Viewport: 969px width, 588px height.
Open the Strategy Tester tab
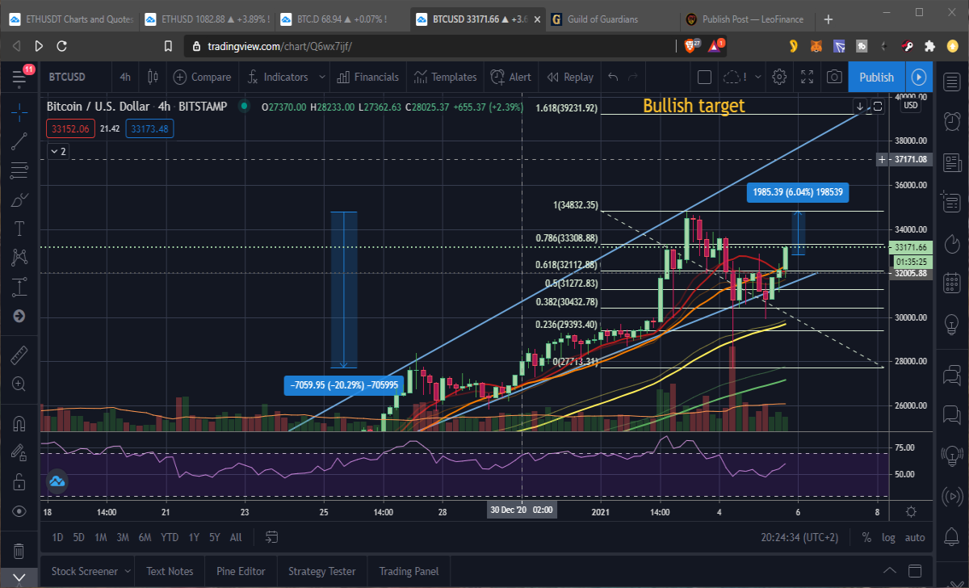click(321, 571)
